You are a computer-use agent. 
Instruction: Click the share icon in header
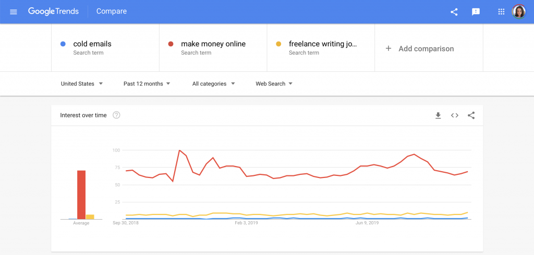[x=454, y=11]
